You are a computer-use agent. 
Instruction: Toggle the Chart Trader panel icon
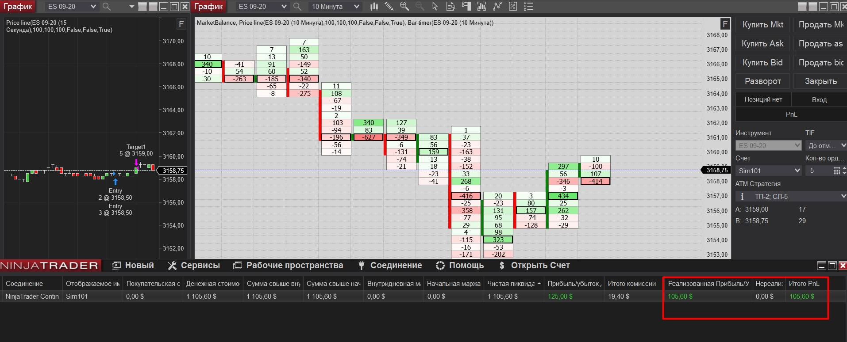(x=466, y=6)
